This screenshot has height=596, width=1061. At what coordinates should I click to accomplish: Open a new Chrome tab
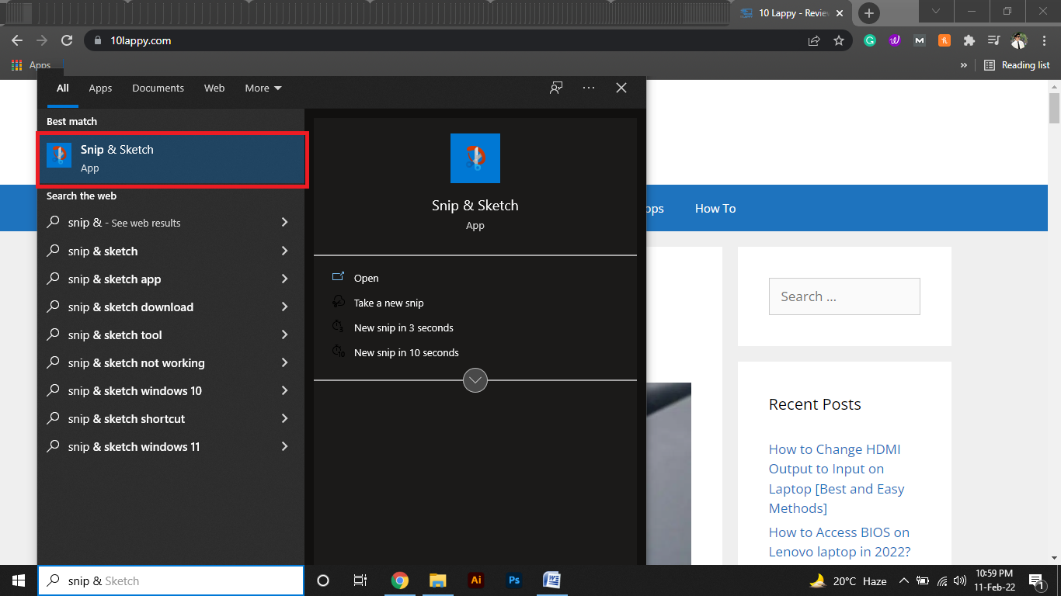click(869, 13)
